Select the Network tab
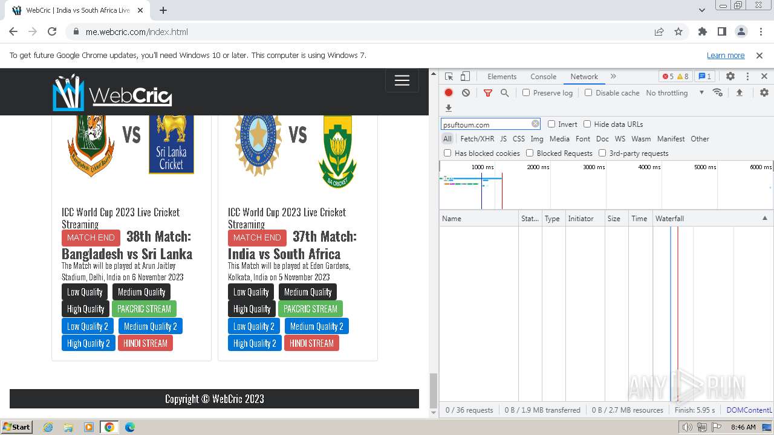The width and height of the screenshot is (774, 435). click(x=584, y=77)
